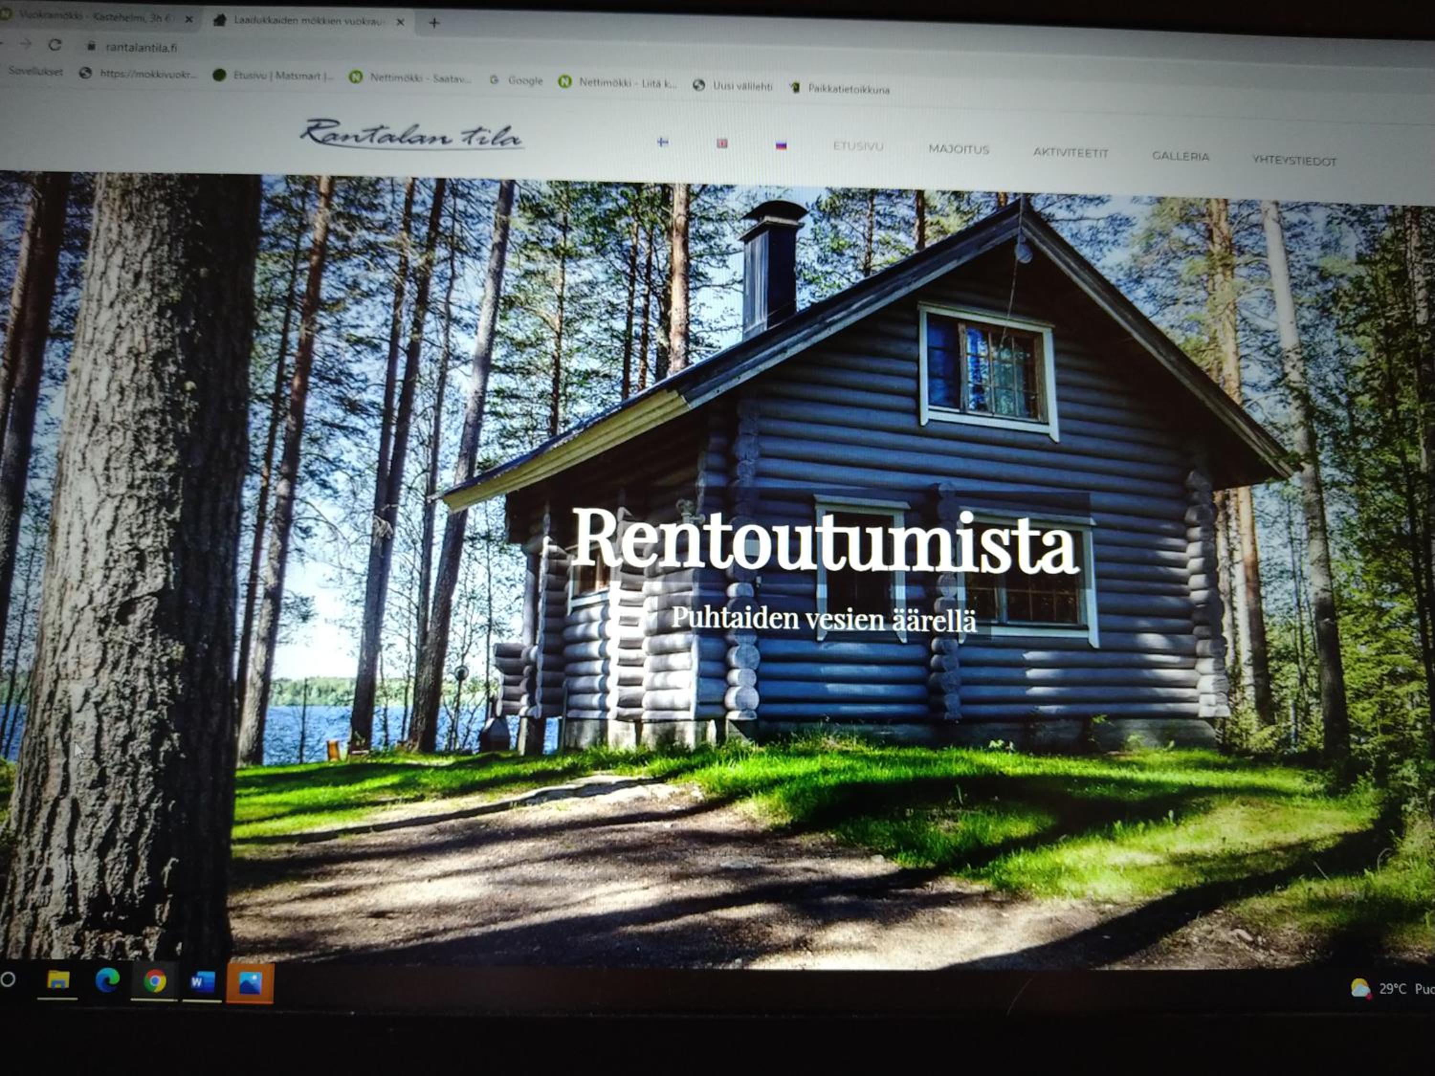This screenshot has height=1076, width=1435.
Task: Open the 29°C weather widget
Action: click(1391, 988)
